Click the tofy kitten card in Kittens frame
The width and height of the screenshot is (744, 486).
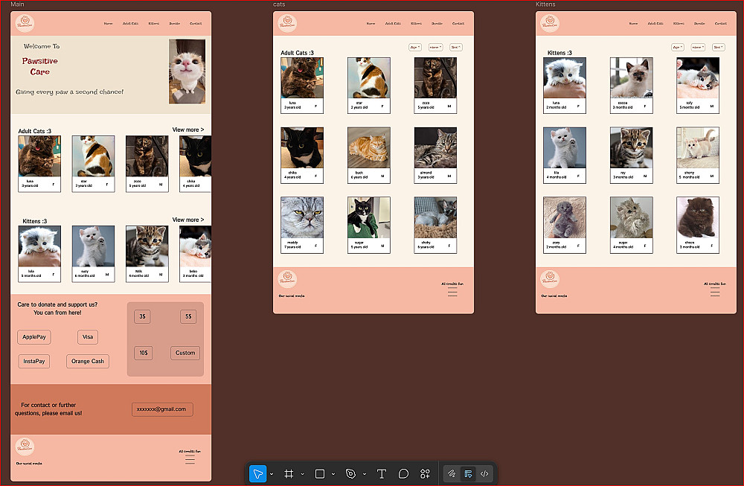tap(698, 86)
